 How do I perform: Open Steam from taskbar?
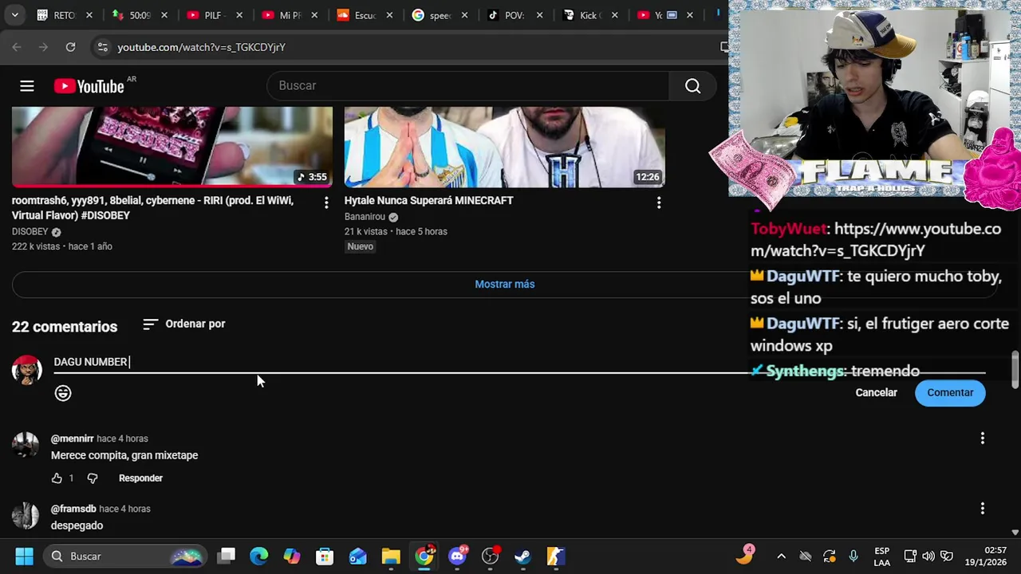pyautogui.click(x=522, y=556)
